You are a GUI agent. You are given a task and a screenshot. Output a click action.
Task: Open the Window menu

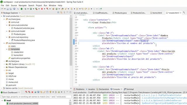click(x=52, y=5)
